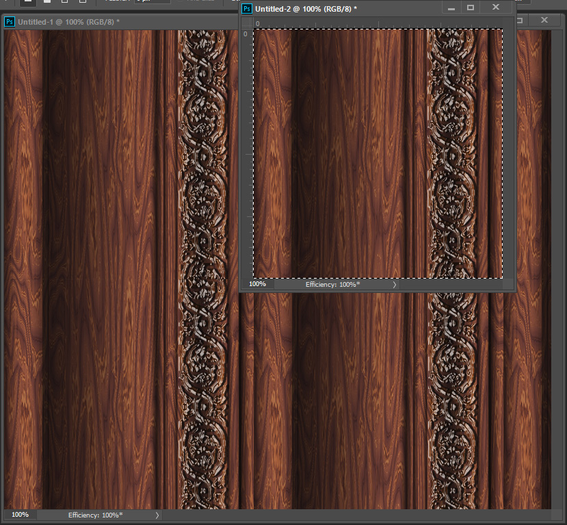Click the zoom percentage field in Untitled-2
Image resolution: width=567 pixels, height=525 pixels.
pyautogui.click(x=257, y=284)
